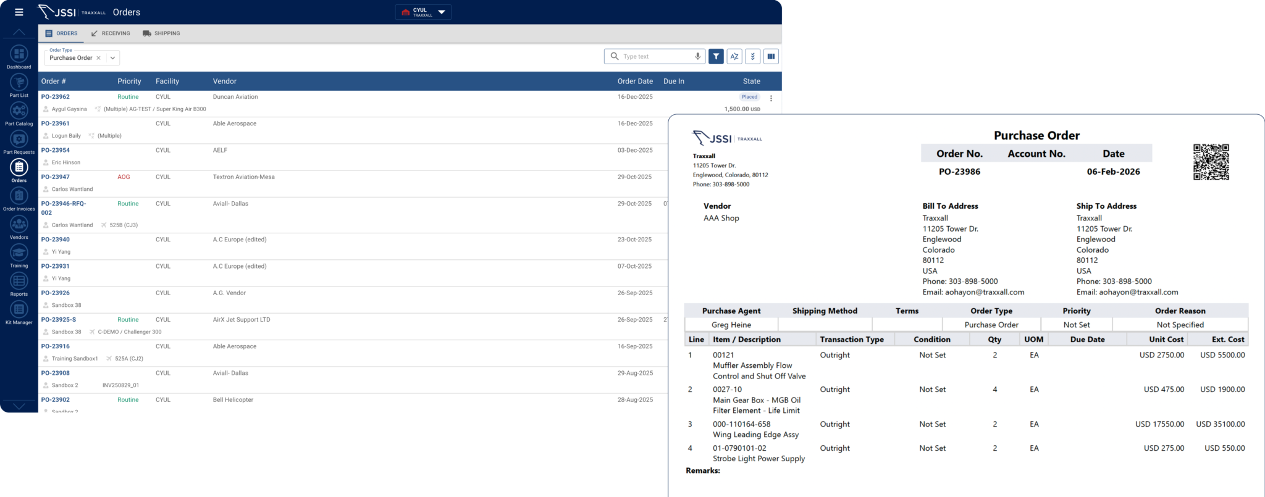Open the column chooser icon
Screen dimensions: 1265x497
pyautogui.click(x=771, y=57)
